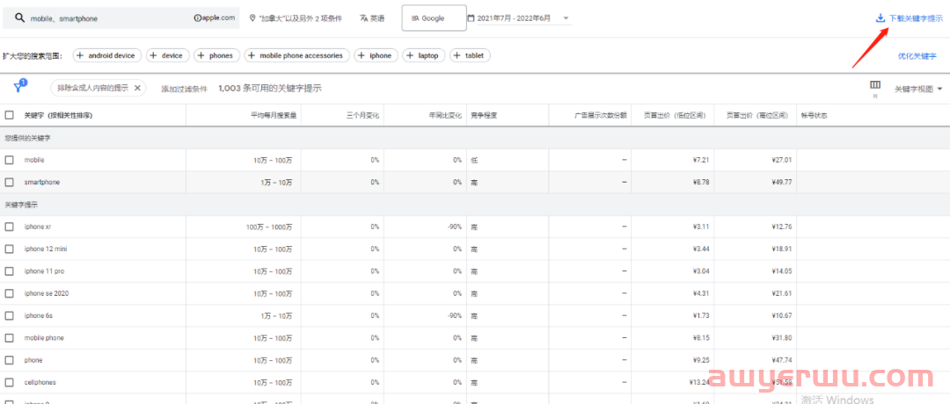
Task: Click 添加过滤条件 link
Action: pyautogui.click(x=184, y=89)
